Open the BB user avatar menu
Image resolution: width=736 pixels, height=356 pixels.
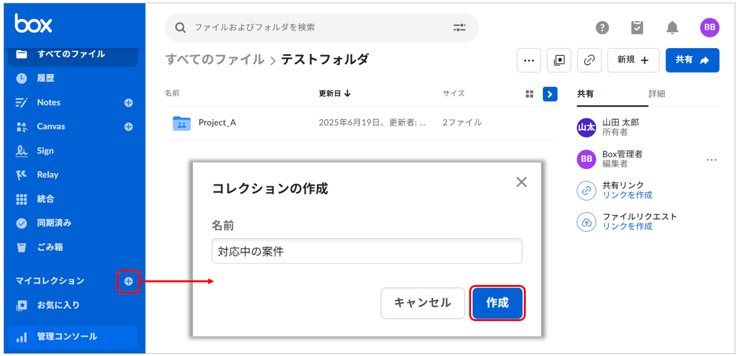(x=710, y=27)
